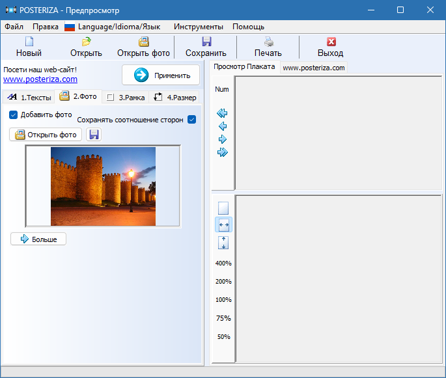
Task: Click the Сохранить floppy disk toolbar button
Action: [206, 47]
